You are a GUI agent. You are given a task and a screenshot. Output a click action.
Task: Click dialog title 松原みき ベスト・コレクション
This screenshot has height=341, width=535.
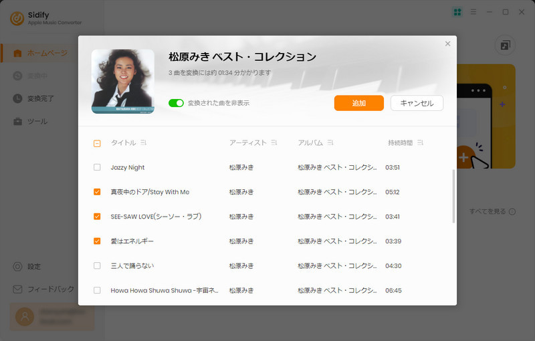pyautogui.click(x=242, y=57)
